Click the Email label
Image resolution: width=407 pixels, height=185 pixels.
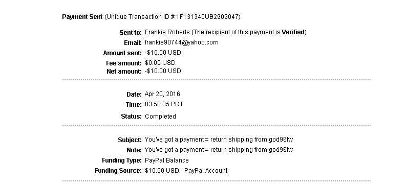[133, 43]
